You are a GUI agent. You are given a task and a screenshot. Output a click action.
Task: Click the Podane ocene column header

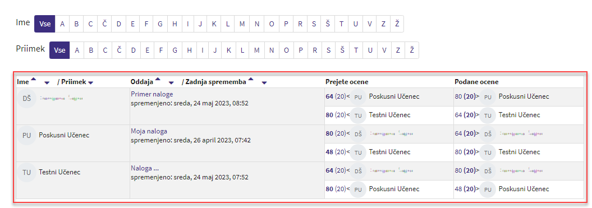click(476, 82)
